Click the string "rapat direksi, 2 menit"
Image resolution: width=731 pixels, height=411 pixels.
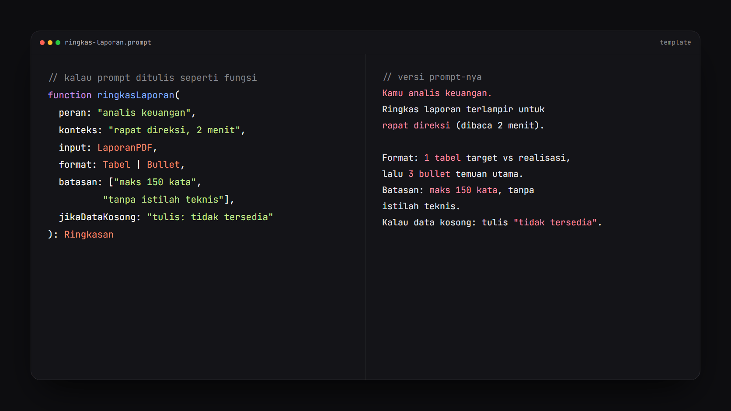(x=174, y=130)
